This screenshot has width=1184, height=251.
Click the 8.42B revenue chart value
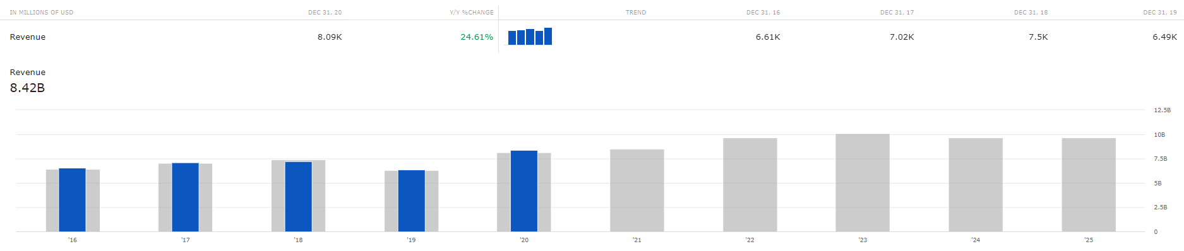(27, 88)
